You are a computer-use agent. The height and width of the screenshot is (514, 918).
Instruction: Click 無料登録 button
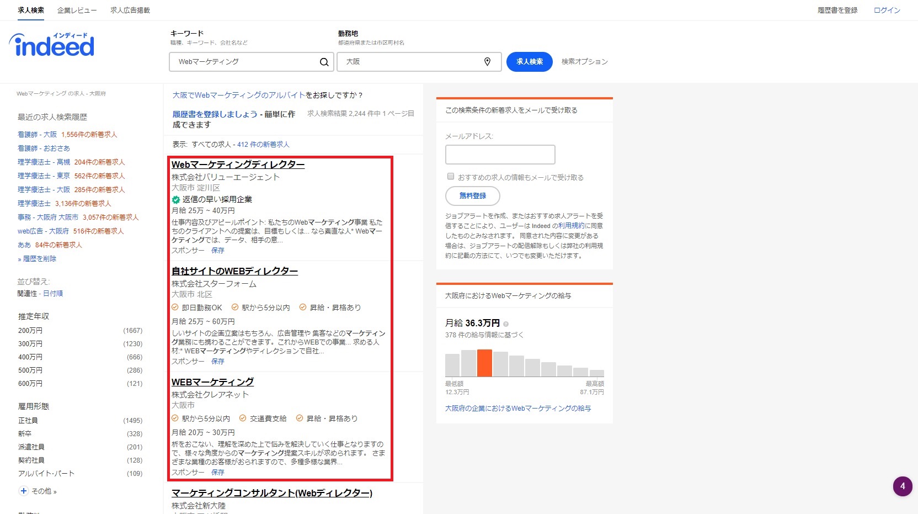click(473, 196)
